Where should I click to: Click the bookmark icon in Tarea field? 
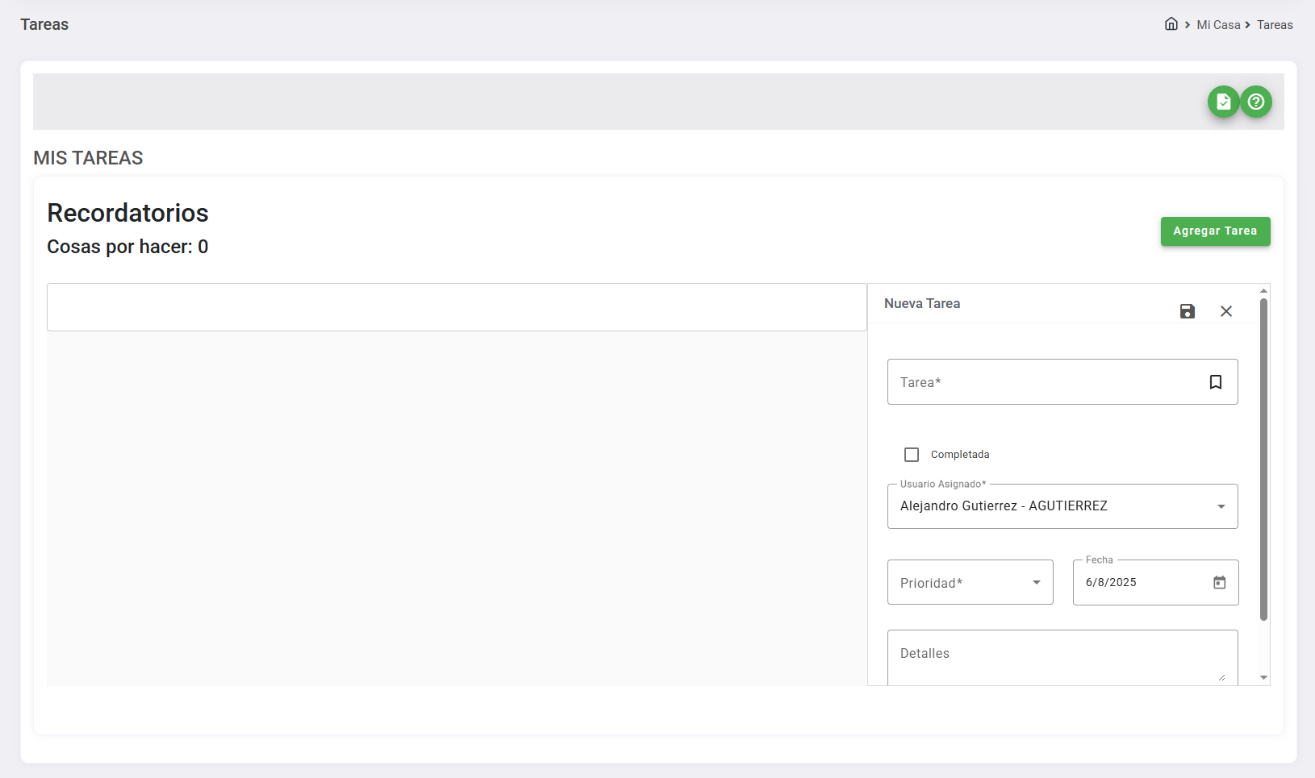(1215, 382)
